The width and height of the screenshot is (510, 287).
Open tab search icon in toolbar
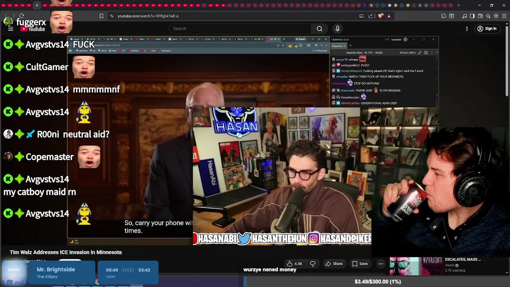[451, 16]
